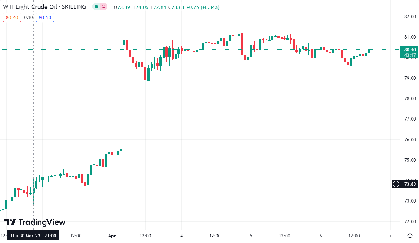Click the pink approximate-data indicator icon
The image size is (419, 243).
(x=103, y=7)
